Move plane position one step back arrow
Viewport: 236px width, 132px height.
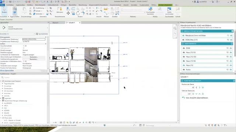pyautogui.click(x=197, y=87)
